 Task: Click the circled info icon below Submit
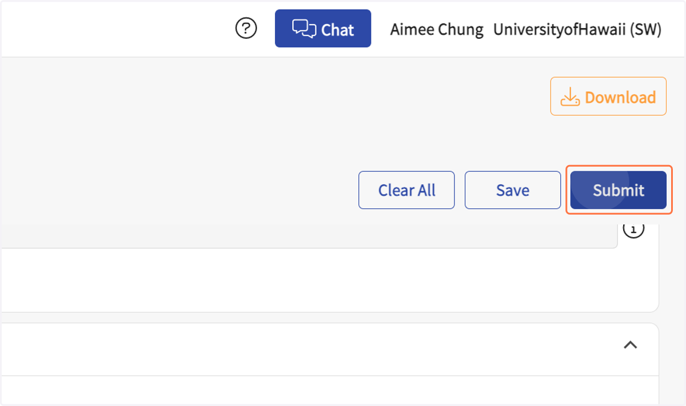pyautogui.click(x=633, y=230)
